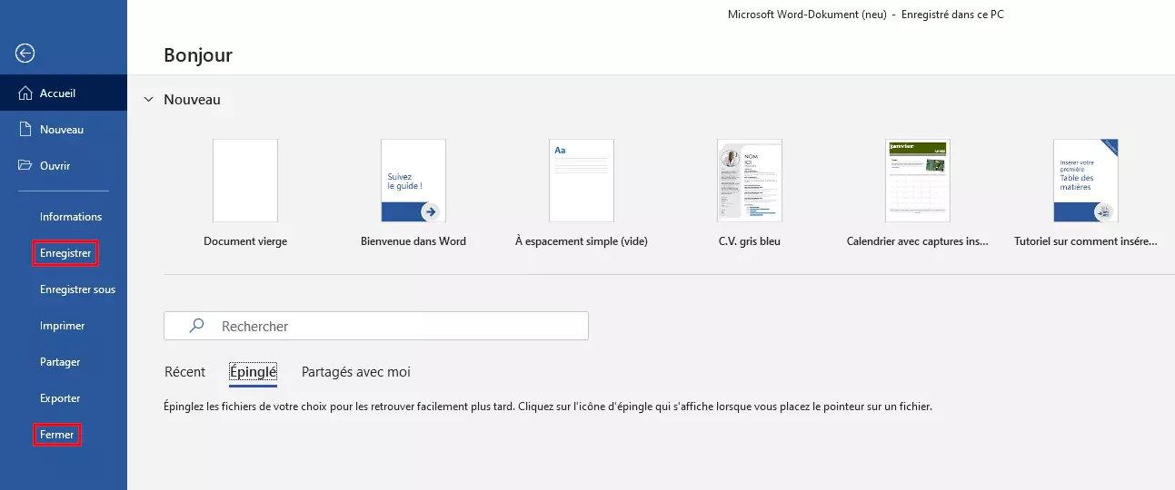Choose the C.V. gris bleu template
Image resolution: width=1175 pixels, height=490 pixels.
[x=750, y=181]
